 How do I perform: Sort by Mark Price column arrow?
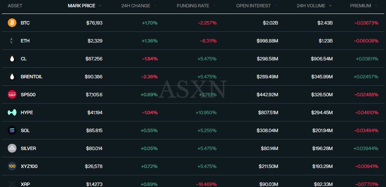(x=100, y=5)
